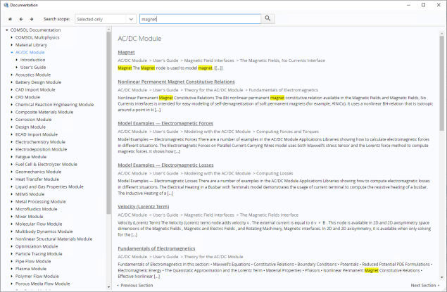447x292 pixels.
Task: Go to Next Section
Action: click(x=425, y=285)
